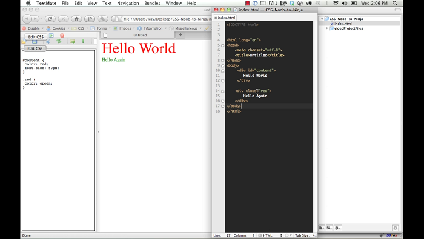Click the Apple menu logo

click(x=28, y=3)
